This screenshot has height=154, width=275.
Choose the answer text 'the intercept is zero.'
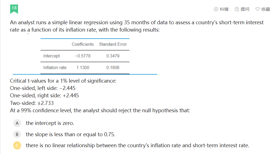50,123
